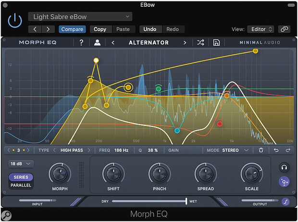The image size is (298, 222).
Task: Toggle the headphones solo listen button
Action: click(x=284, y=167)
